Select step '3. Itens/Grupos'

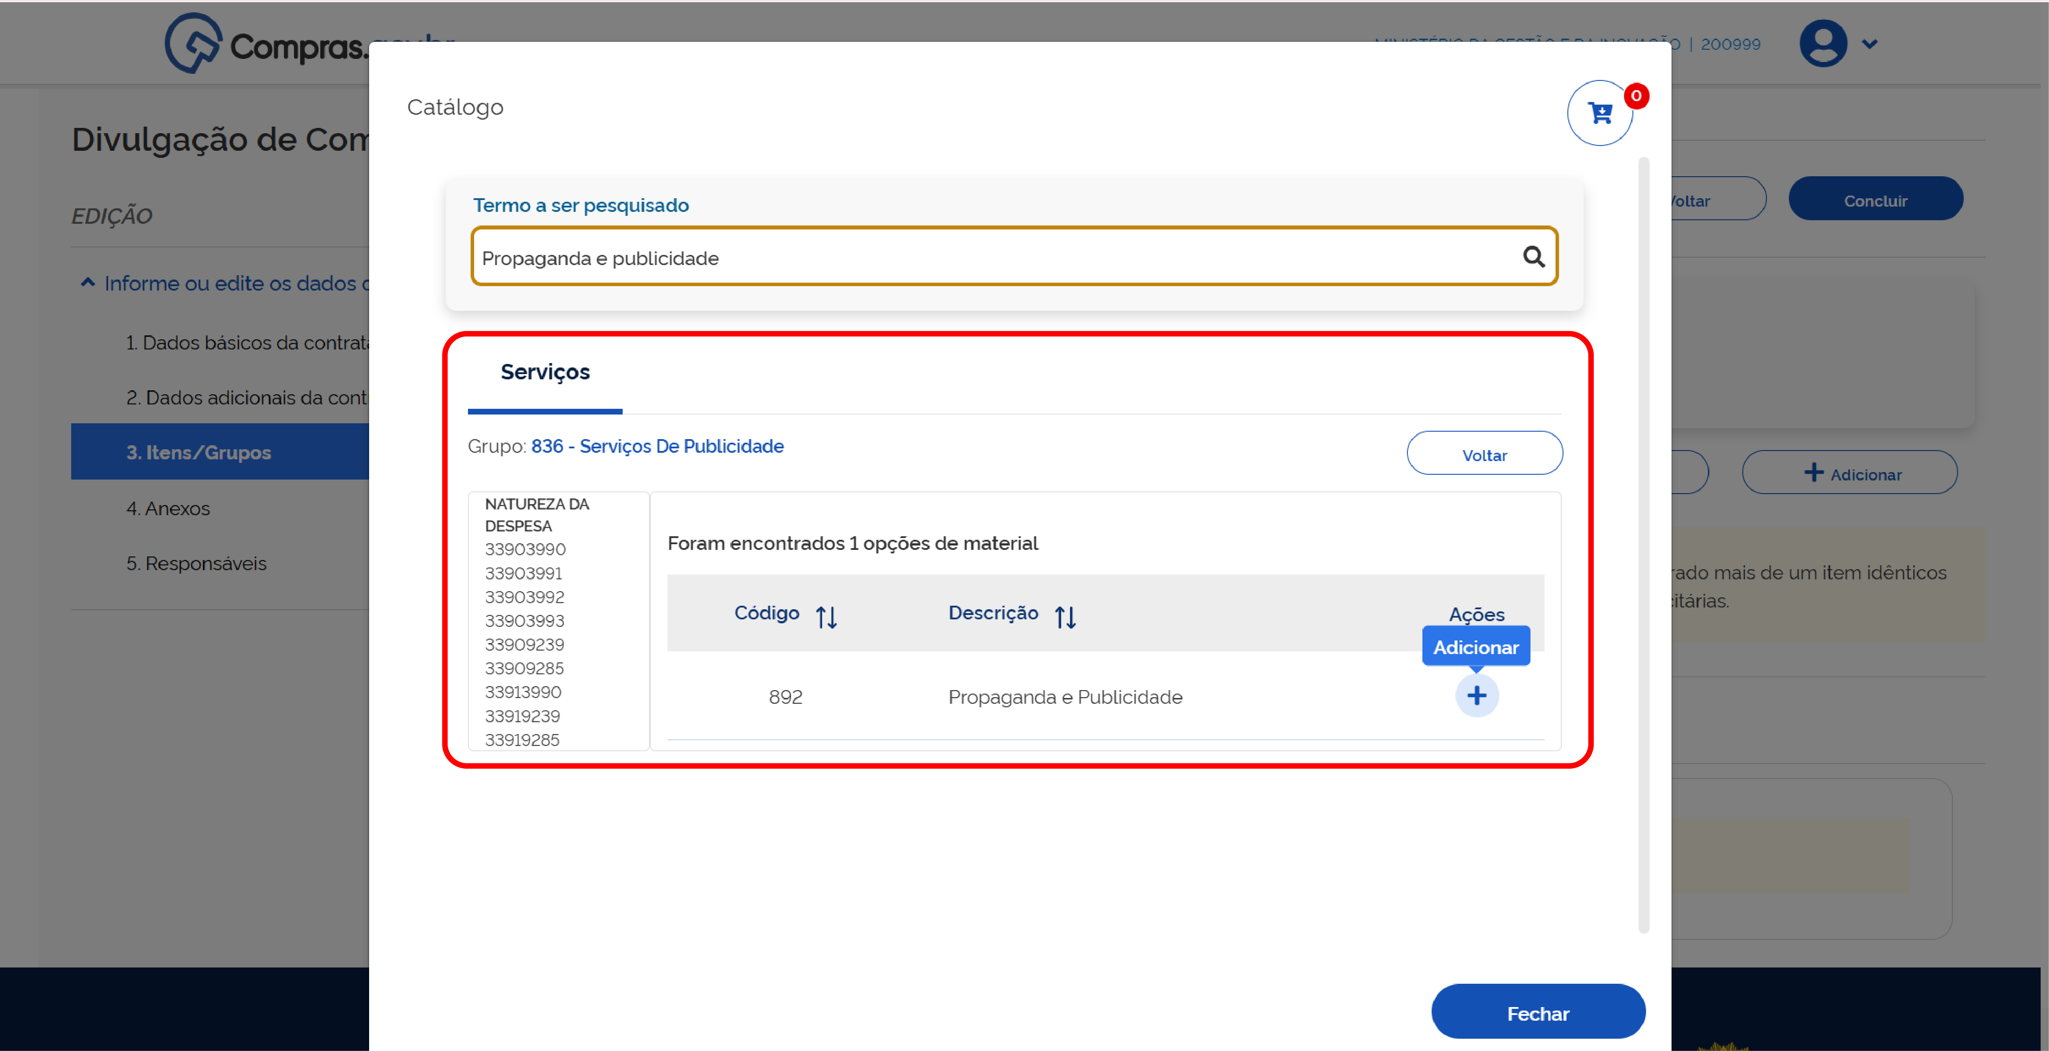click(220, 452)
